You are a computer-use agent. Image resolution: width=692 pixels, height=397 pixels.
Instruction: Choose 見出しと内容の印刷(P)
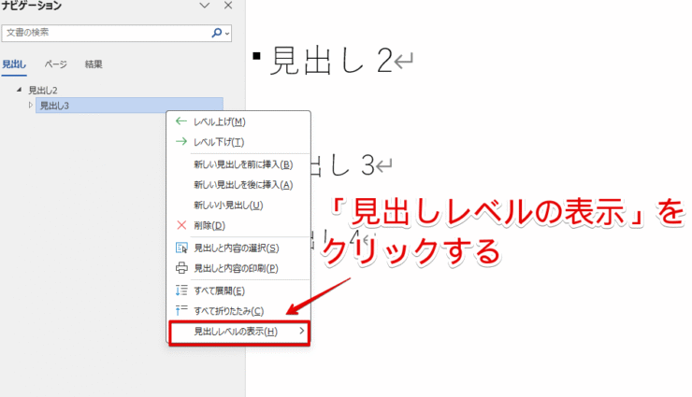pyautogui.click(x=238, y=268)
